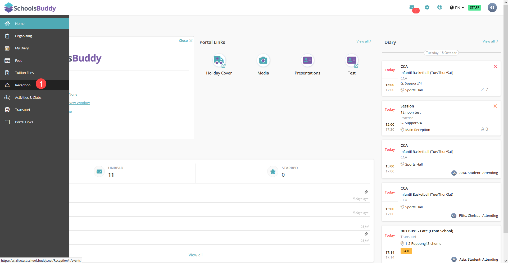Open Activities & Clubs in sidebar

28,98
